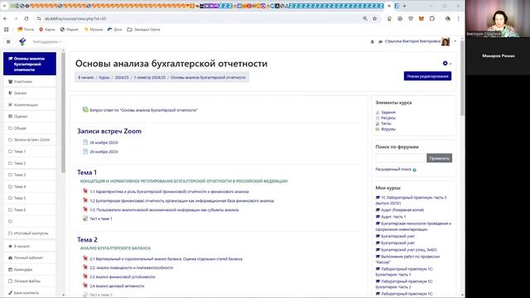
Task: Open PDF icon for lesson 1.2
Action: tap(85, 200)
